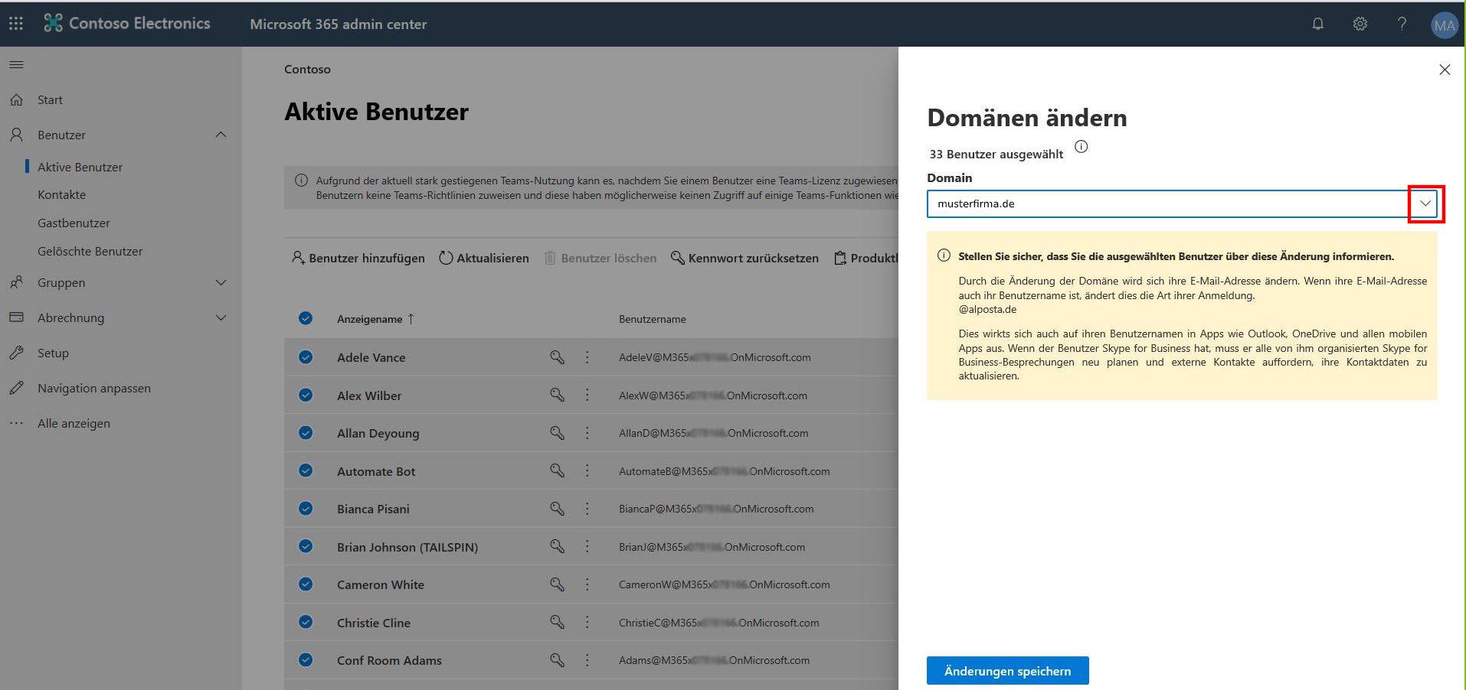Click Kennwort zurücksetzen in toolbar
The image size is (1466, 690).
click(x=744, y=259)
